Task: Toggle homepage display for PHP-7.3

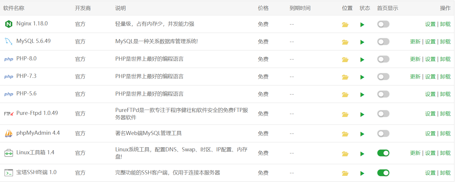Action: 383,77
